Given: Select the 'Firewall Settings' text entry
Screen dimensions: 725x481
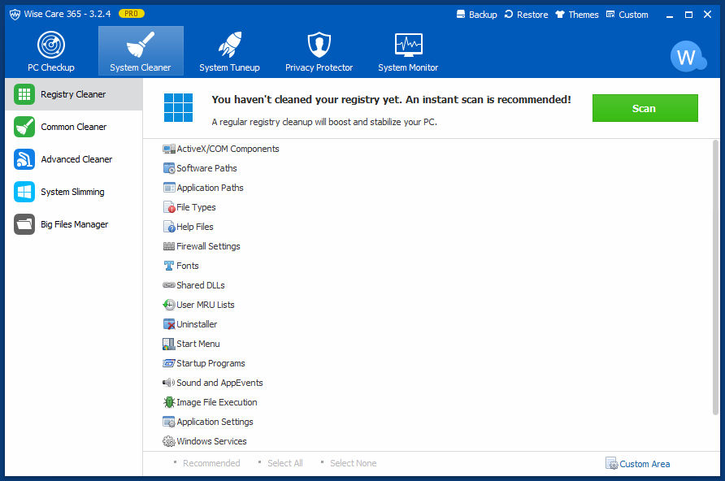Looking at the screenshot, I should [209, 246].
